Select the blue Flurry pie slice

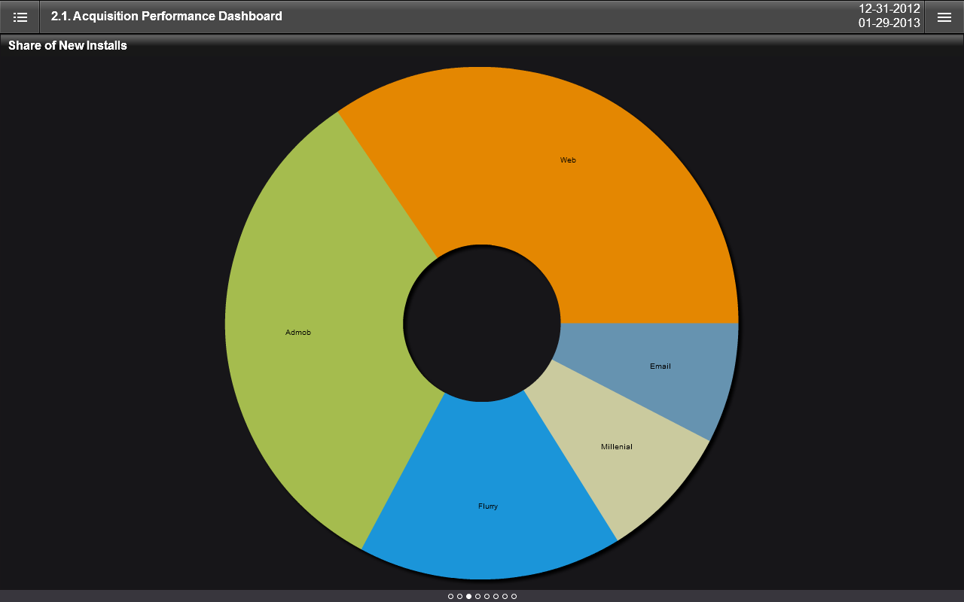(488, 506)
